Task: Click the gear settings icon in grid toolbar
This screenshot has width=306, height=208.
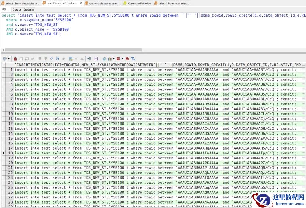Action: point(5,59)
